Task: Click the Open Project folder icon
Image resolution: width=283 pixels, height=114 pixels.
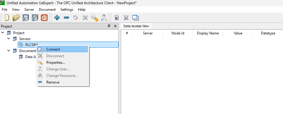Action: (x=16, y=18)
